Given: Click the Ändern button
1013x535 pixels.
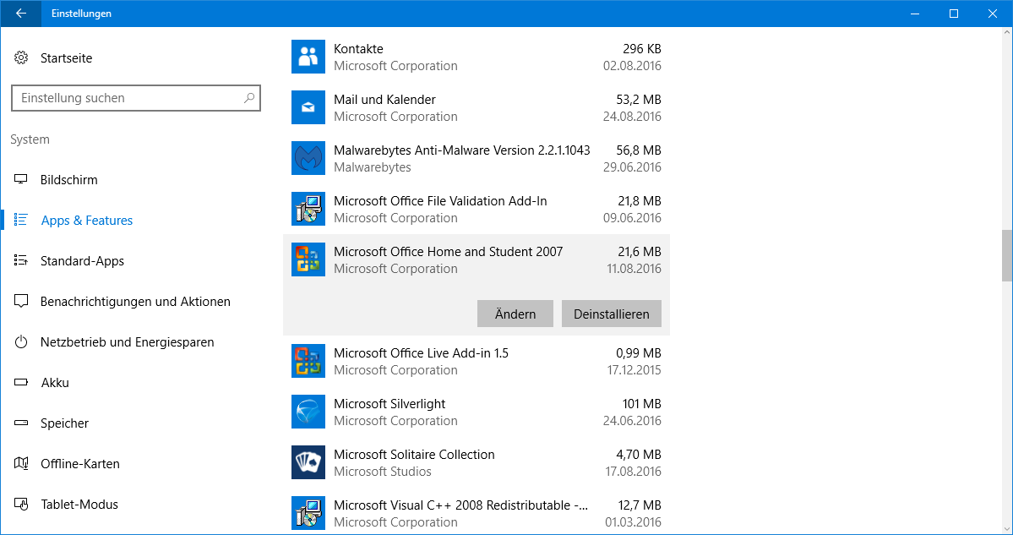Looking at the screenshot, I should pyautogui.click(x=515, y=314).
